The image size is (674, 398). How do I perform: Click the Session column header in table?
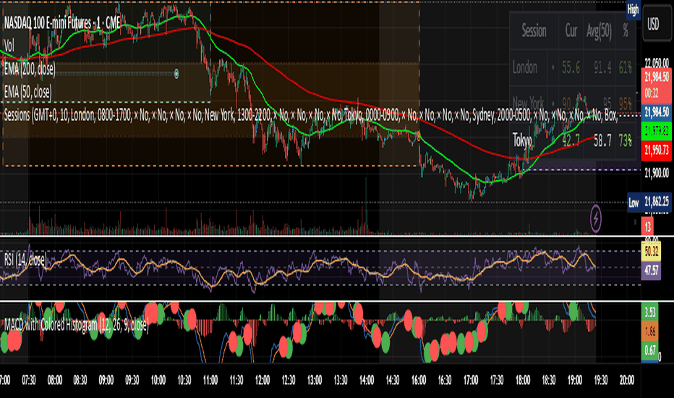tap(534, 31)
